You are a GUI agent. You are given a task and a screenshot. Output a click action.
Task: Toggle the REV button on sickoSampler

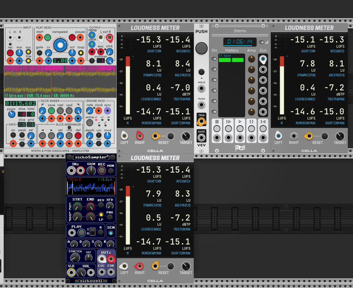coord(101,205)
